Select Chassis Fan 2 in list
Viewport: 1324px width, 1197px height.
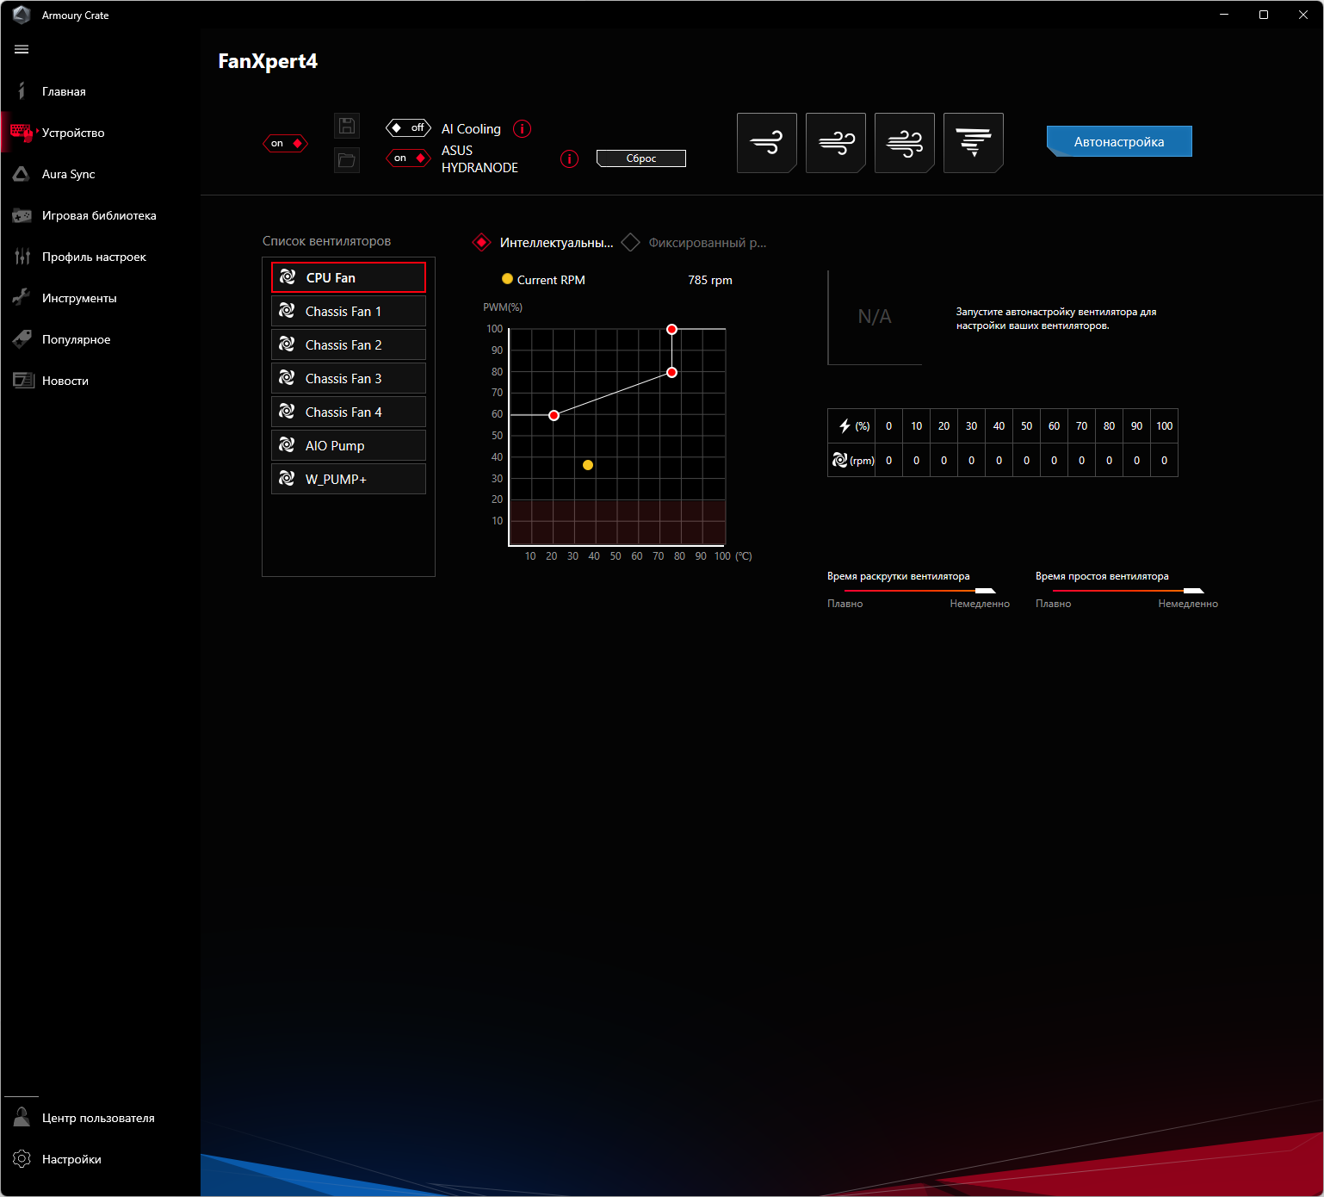(x=349, y=344)
